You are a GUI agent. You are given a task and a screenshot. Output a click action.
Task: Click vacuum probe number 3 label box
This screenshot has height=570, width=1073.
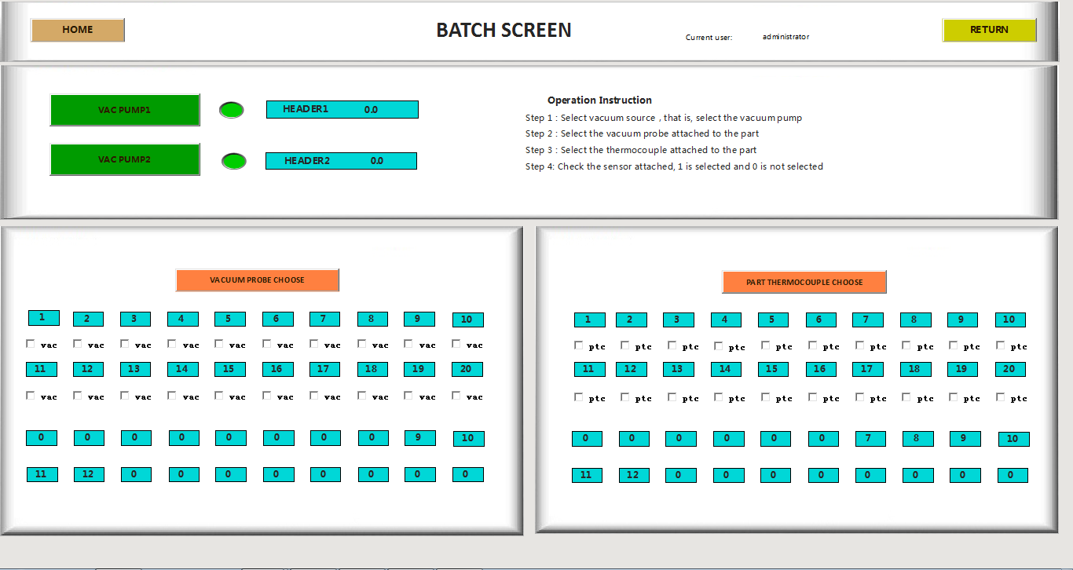pyautogui.click(x=135, y=319)
